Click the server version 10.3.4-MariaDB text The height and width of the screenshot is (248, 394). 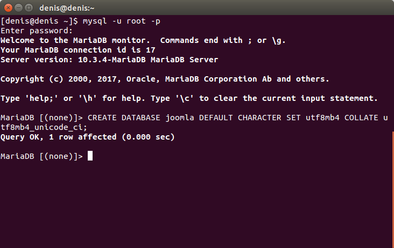(112, 60)
